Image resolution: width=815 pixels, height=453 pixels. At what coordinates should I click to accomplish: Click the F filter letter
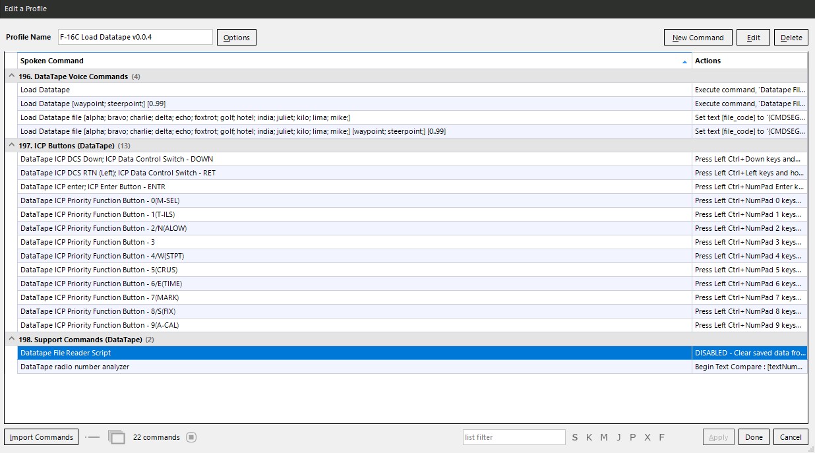click(661, 437)
